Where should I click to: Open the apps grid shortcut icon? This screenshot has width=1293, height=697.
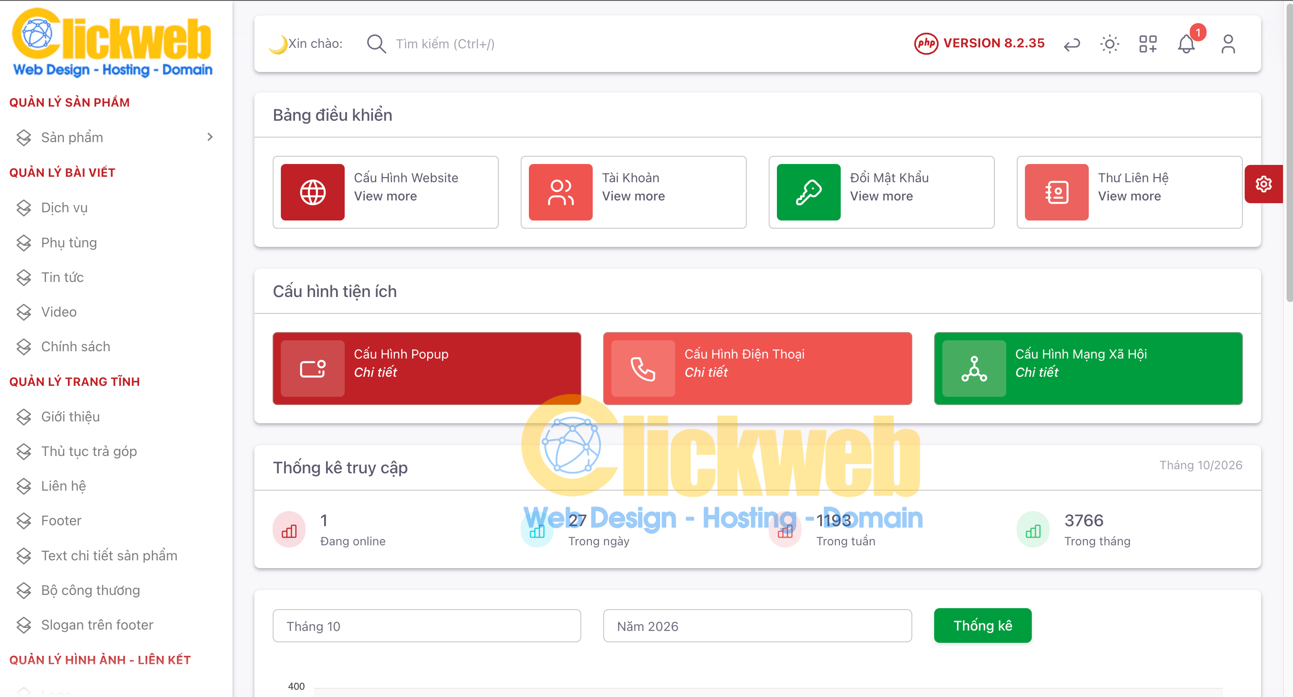click(1148, 44)
